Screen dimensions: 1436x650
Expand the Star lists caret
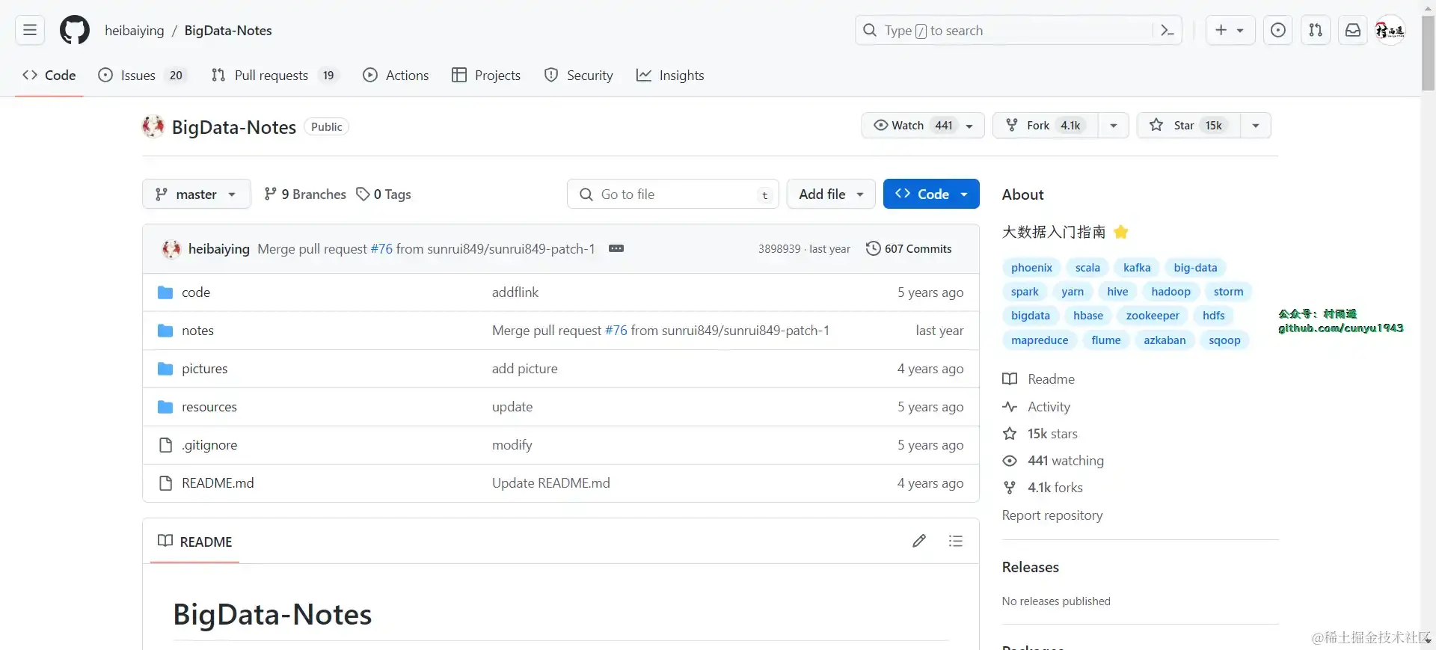point(1256,126)
